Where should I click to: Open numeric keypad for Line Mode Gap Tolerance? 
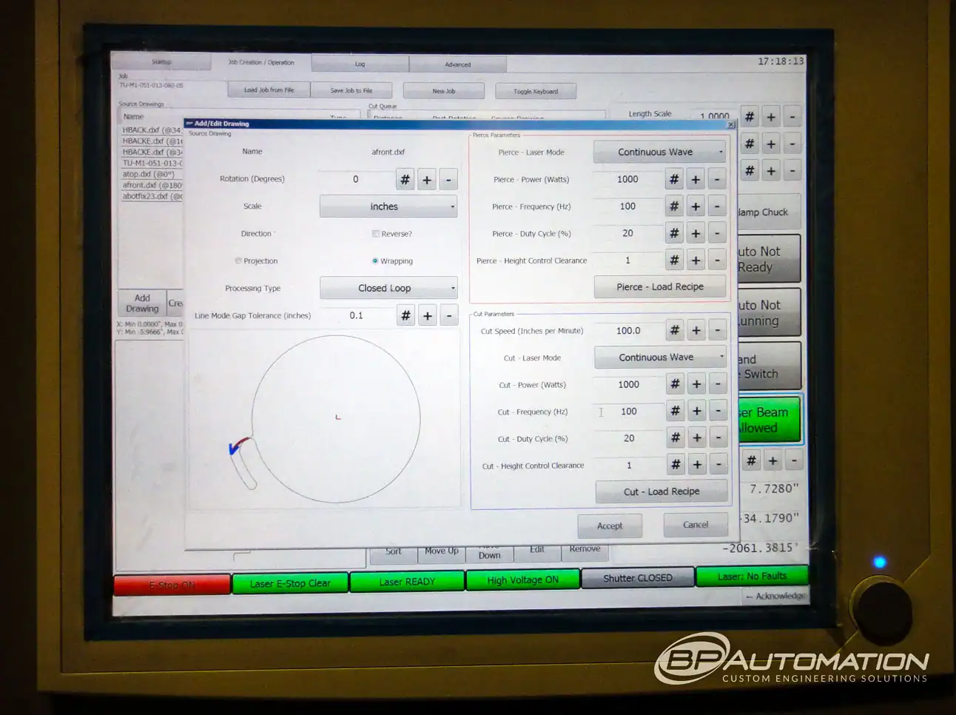(x=405, y=315)
